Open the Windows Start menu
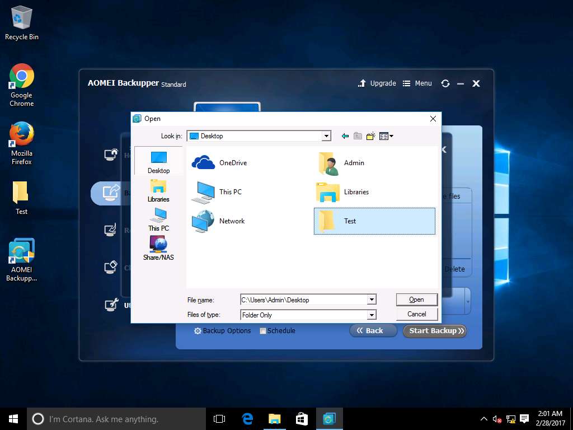Screen dimensions: 573x430 point(13,419)
